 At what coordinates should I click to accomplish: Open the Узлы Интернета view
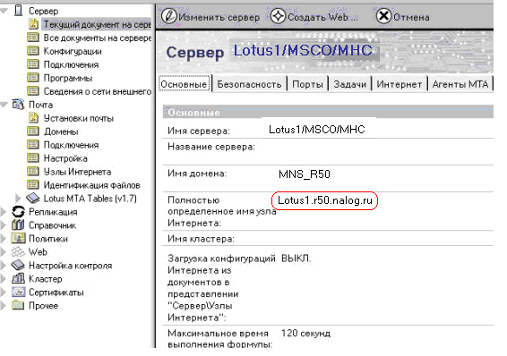click(77, 172)
